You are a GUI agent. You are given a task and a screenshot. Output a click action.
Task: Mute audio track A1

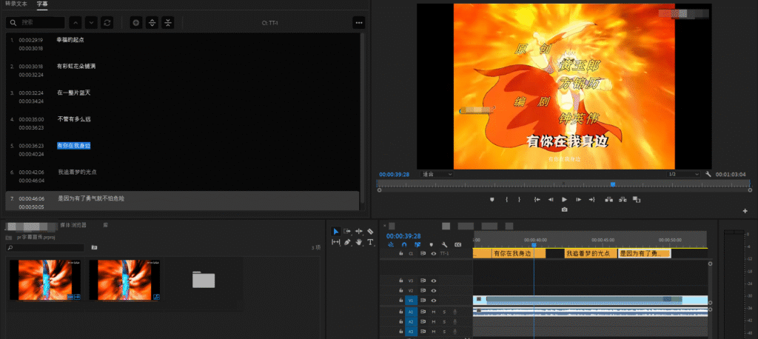tap(434, 312)
